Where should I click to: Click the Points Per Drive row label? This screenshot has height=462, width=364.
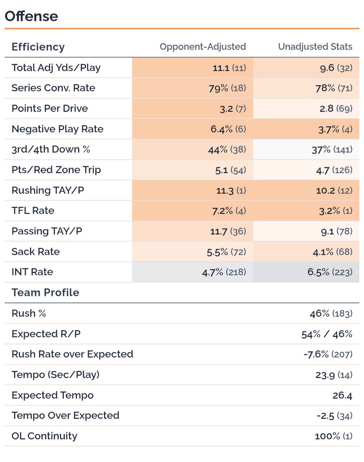[x=50, y=109]
